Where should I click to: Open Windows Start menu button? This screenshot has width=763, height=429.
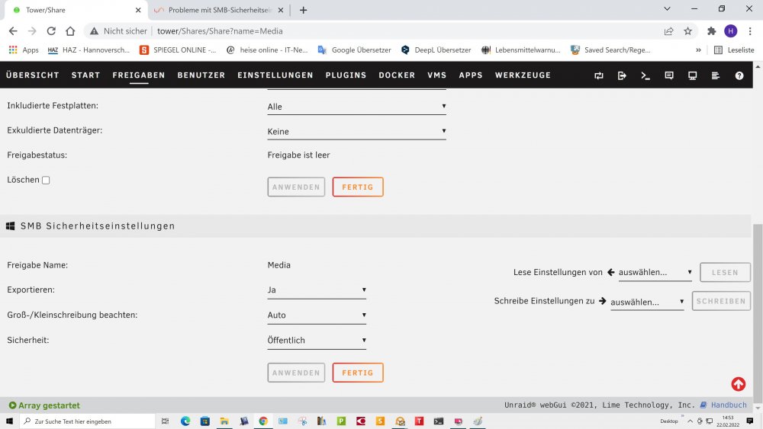9,421
